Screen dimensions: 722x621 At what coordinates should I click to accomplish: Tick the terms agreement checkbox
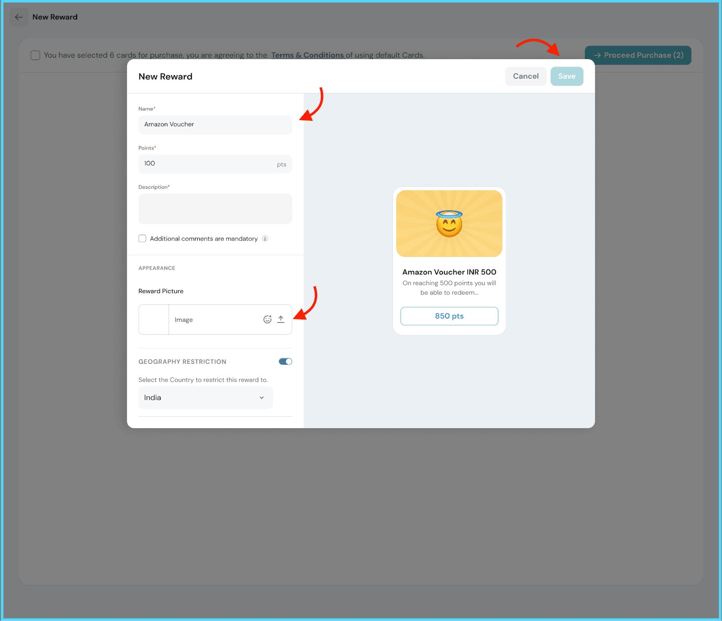point(35,55)
